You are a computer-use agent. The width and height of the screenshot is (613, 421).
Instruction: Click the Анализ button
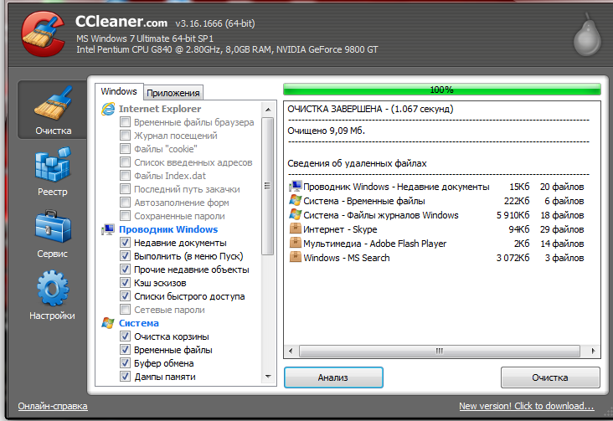point(333,377)
